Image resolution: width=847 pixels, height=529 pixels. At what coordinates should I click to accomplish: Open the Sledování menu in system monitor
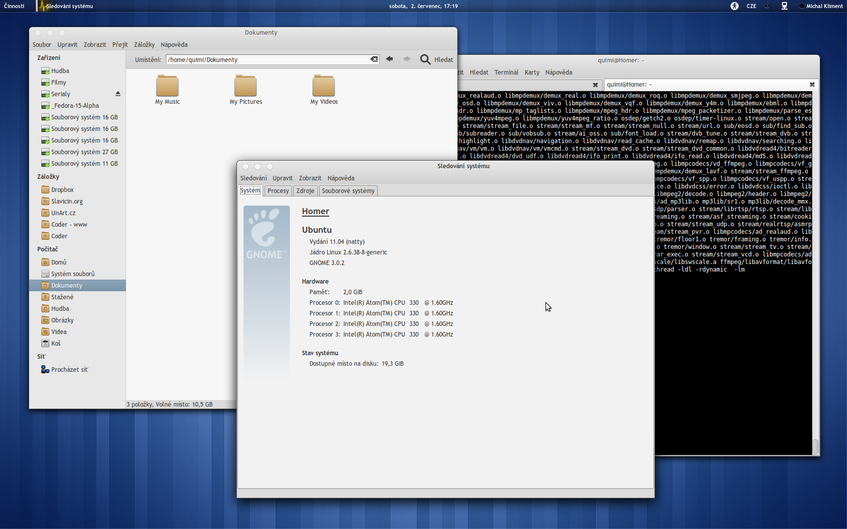coord(254,178)
